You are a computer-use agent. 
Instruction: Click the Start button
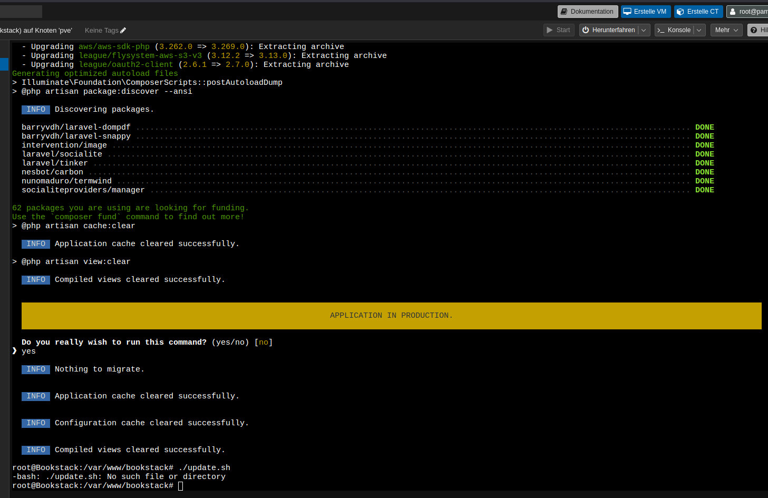[x=559, y=30]
